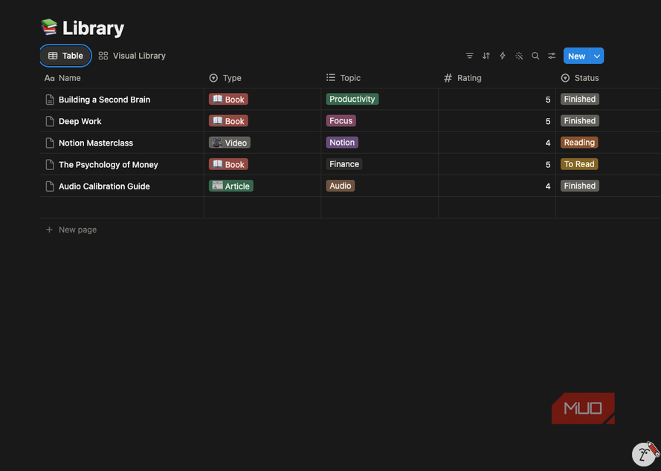Click the purple Notion topic tag
The image size is (661, 471).
click(342, 143)
